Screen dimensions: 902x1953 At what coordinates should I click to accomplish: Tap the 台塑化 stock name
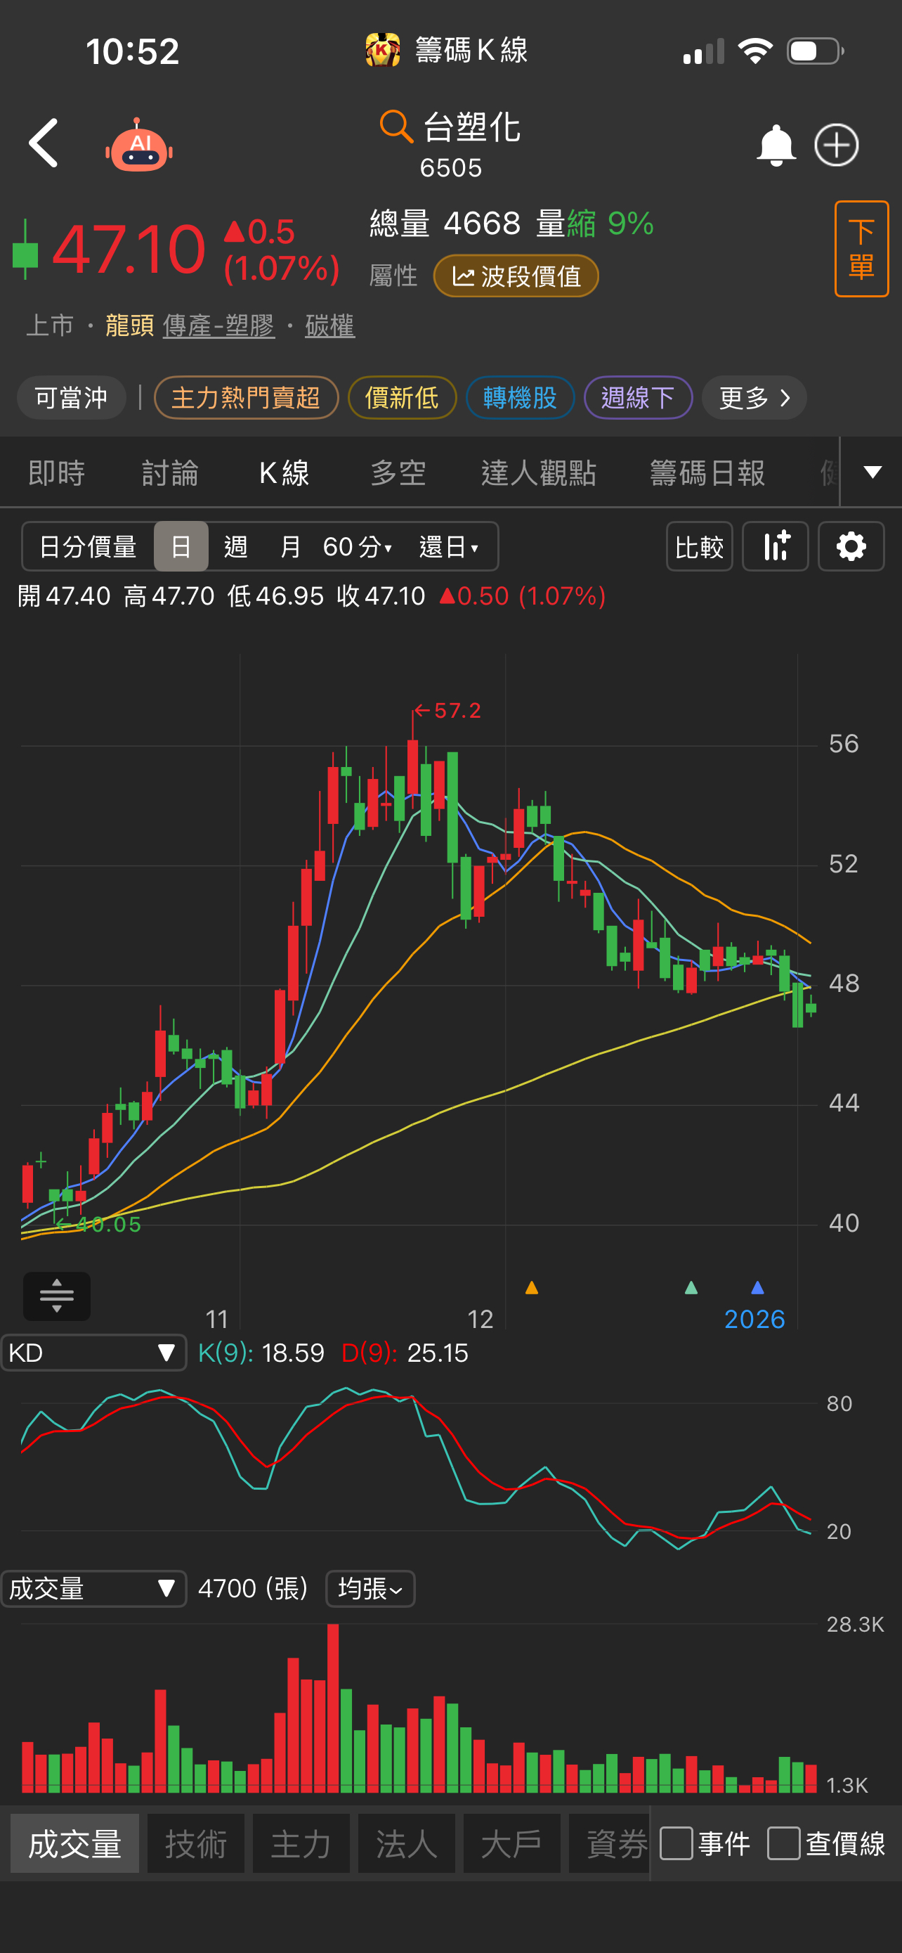coord(471,127)
